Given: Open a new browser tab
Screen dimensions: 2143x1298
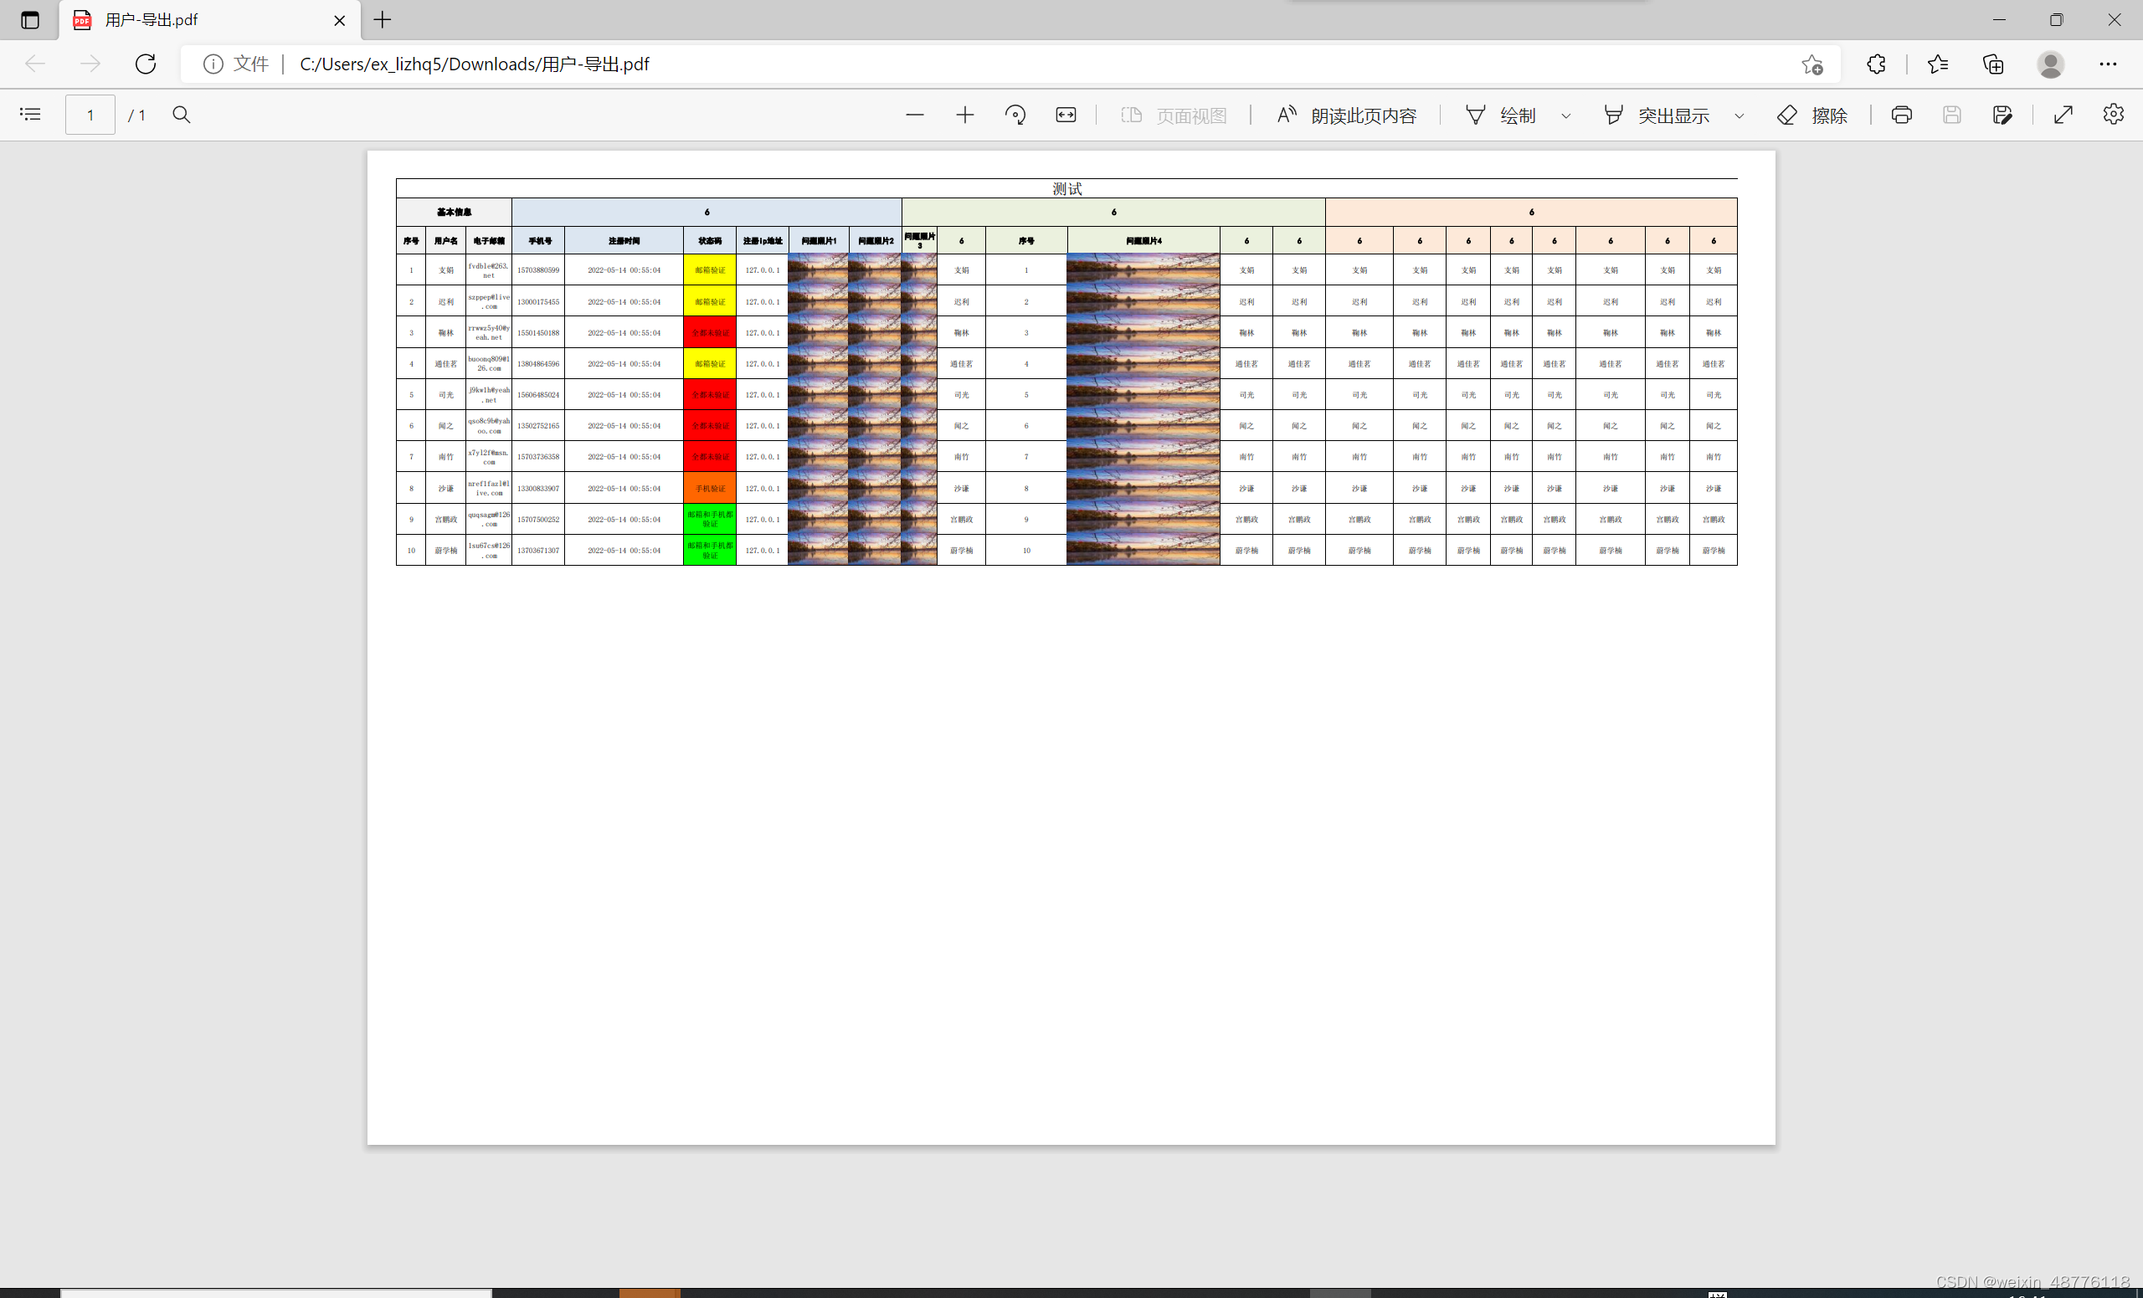Looking at the screenshot, I should [383, 20].
